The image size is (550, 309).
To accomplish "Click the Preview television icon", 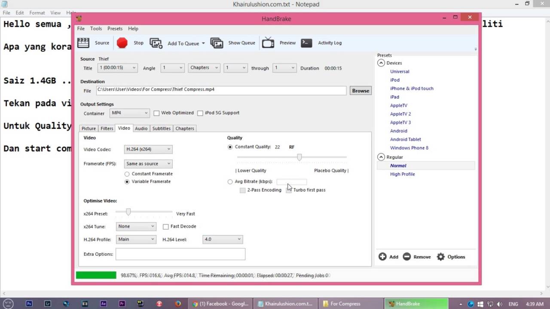I will pyautogui.click(x=268, y=42).
